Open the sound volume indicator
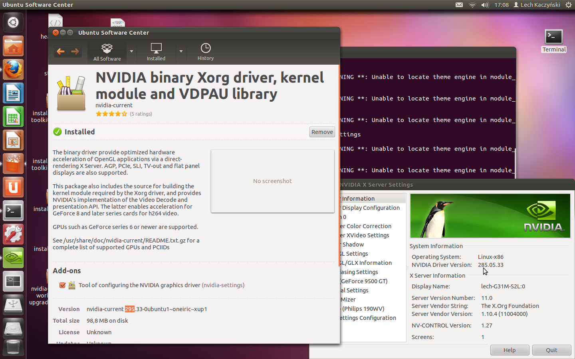 (x=485, y=5)
